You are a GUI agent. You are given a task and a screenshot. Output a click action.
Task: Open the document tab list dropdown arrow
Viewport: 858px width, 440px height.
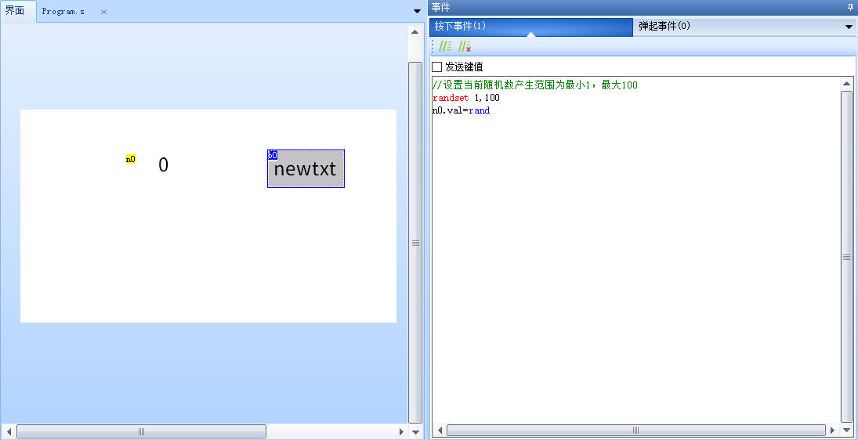tap(416, 12)
